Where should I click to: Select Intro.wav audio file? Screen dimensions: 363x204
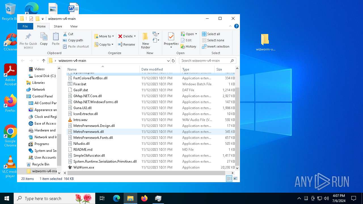[80, 120]
